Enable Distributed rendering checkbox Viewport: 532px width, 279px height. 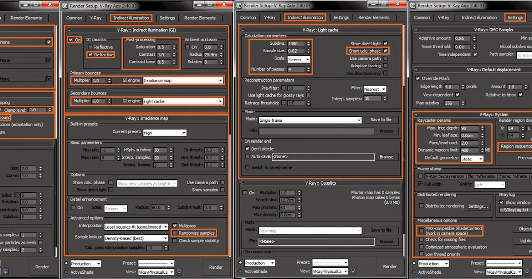click(421, 206)
